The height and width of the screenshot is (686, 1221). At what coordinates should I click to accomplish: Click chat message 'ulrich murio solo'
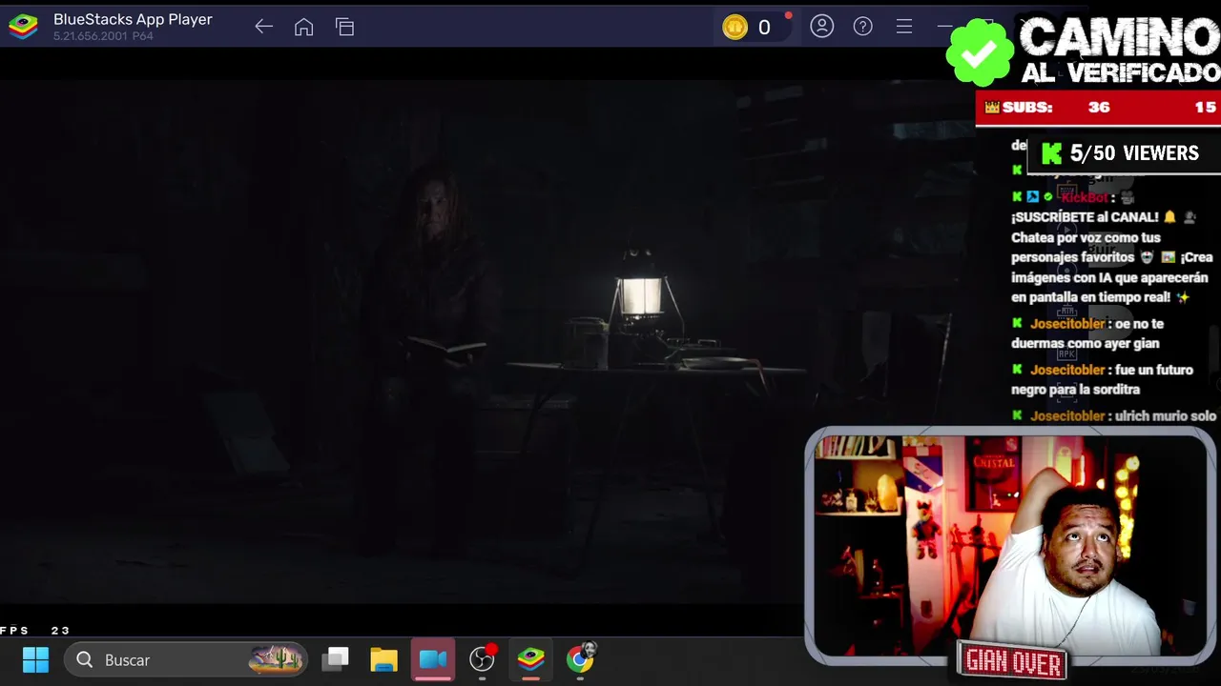click(1113, 416)
